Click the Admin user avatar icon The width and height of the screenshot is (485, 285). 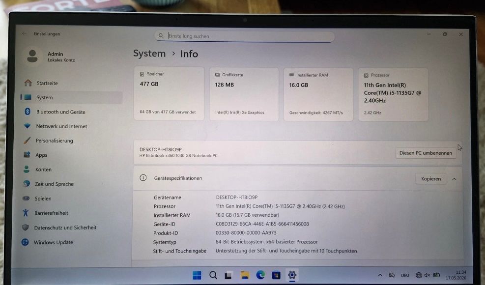point(32,56)
